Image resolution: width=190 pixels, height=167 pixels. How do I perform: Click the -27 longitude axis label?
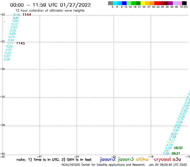[x=39, y=156]
